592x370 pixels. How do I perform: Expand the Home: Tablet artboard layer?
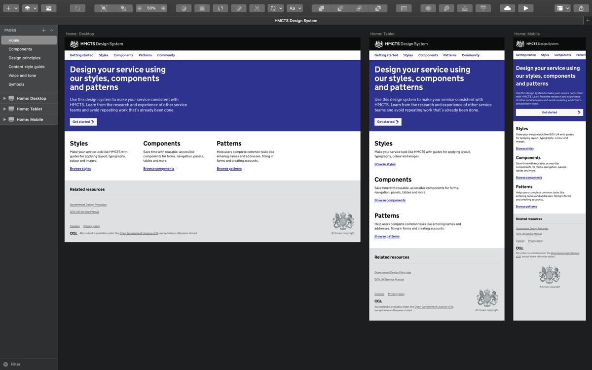tap(4, 109)
